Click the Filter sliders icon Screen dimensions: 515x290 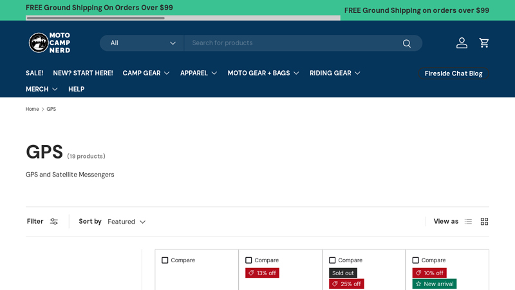[x=54, y=222]
